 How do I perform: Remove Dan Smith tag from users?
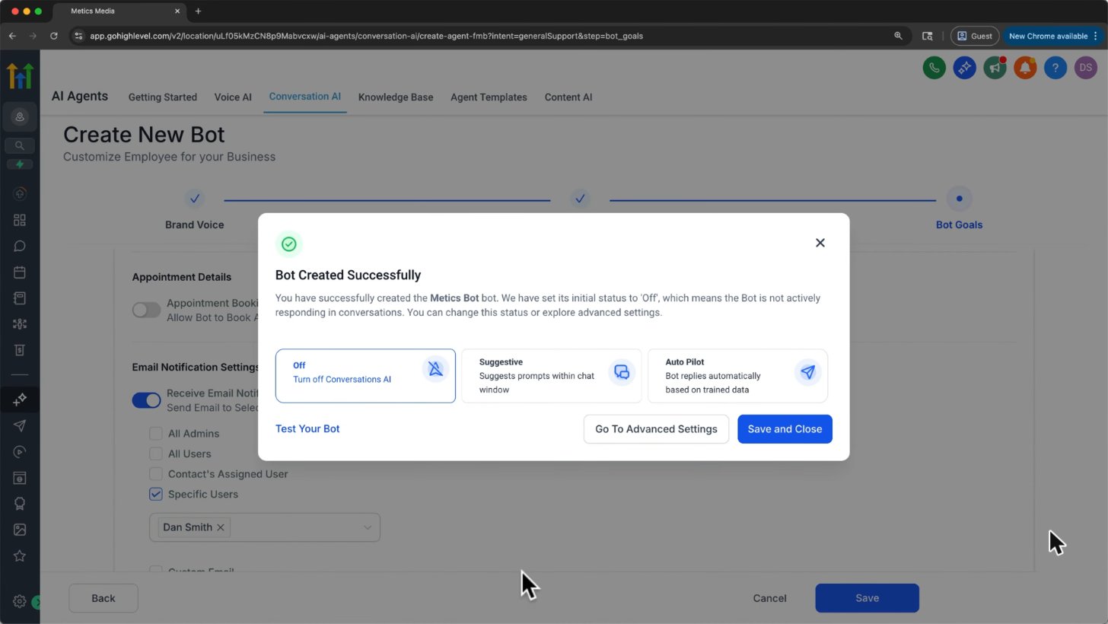coord(221,527)
